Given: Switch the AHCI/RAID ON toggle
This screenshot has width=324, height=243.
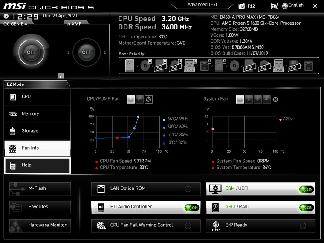Looking at the screenshot, I should [x=307, y=208].
